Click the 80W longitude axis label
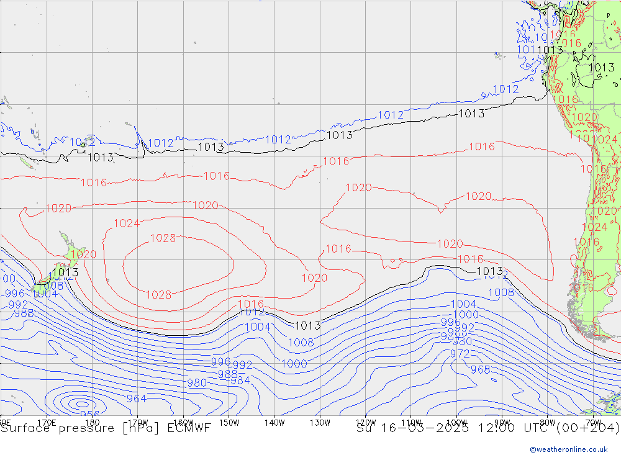Screen dimensions: 621x455 coord(548,423)
